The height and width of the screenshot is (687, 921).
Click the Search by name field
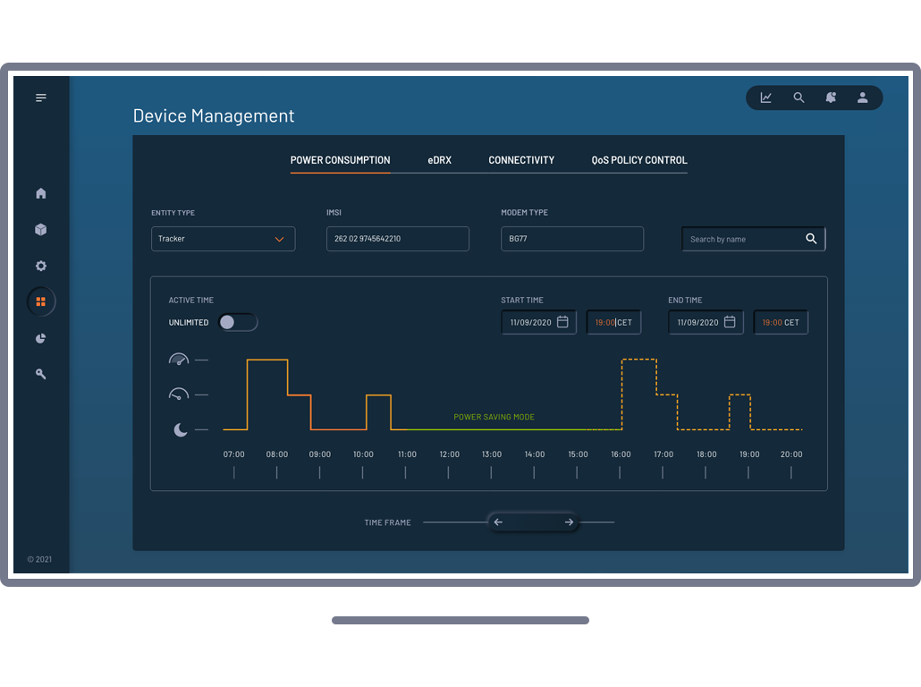point(742,239)
